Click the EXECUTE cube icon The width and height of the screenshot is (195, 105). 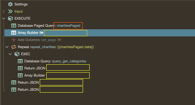point(10,19)
